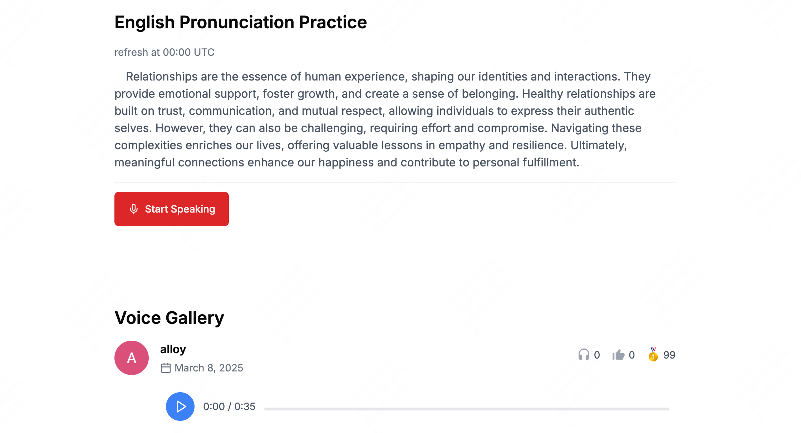Click the headphones listen-count icon

point(584,355)
